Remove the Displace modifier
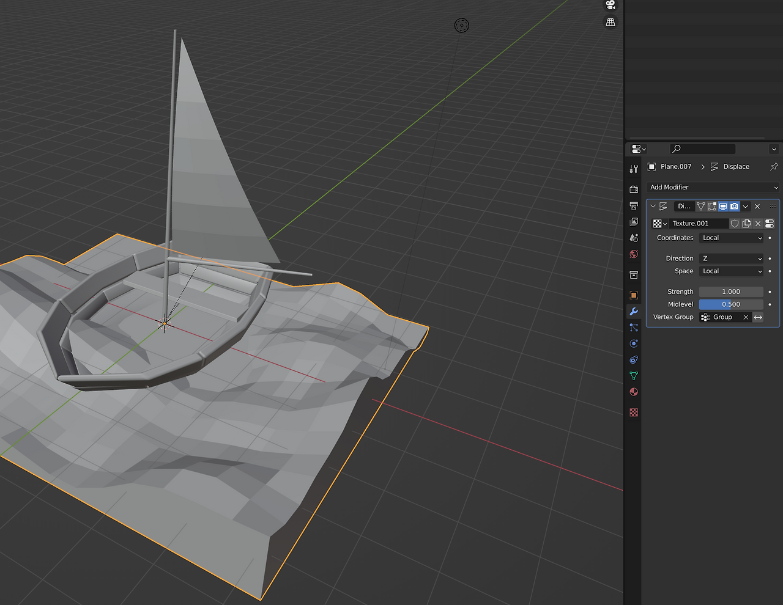Image resolution: width=783 pixels, height=605 pixels. point(757,207)
